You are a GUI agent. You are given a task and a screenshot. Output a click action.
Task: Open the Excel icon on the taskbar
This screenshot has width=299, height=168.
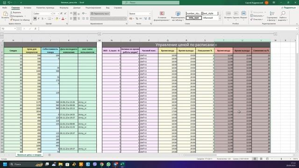pos(122,164)
